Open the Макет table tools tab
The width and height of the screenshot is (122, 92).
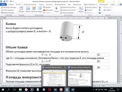point(113,4)
